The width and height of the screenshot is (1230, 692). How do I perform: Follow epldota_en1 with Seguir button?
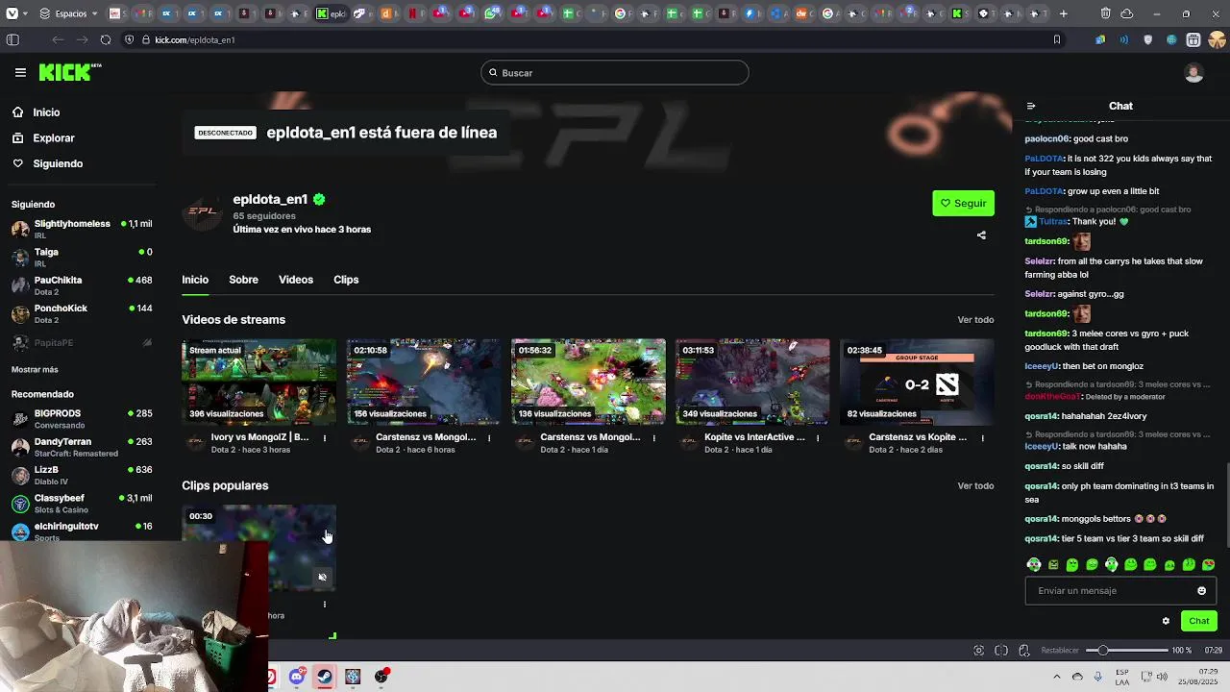coord(963,203)
